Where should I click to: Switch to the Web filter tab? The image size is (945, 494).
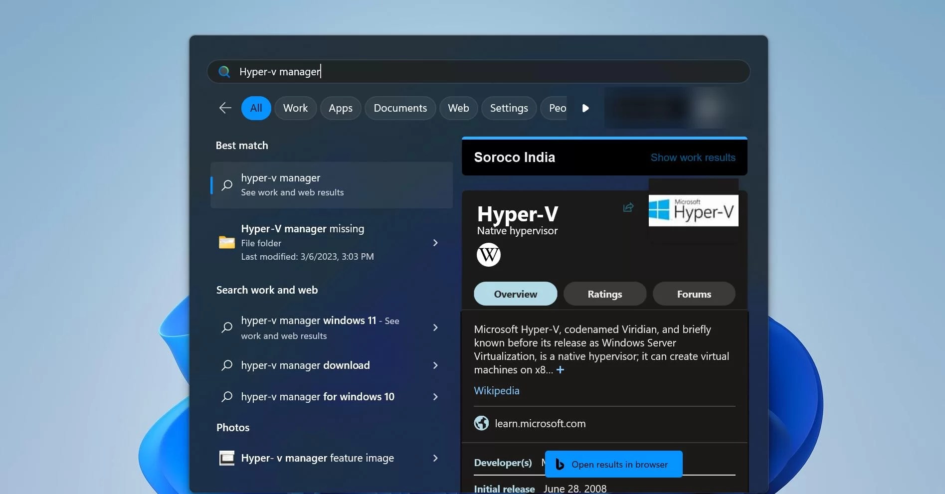[x=458, y=108]
